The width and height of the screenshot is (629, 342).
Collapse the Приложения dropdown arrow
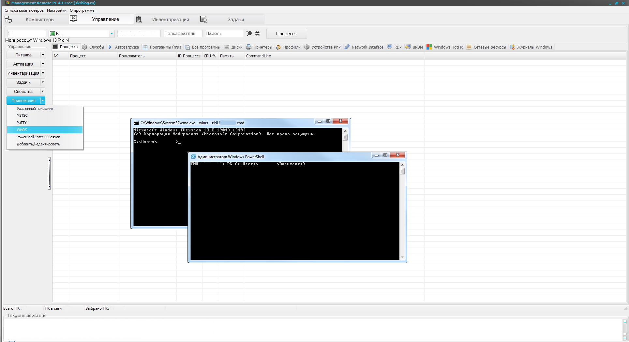tap(43, 100)
